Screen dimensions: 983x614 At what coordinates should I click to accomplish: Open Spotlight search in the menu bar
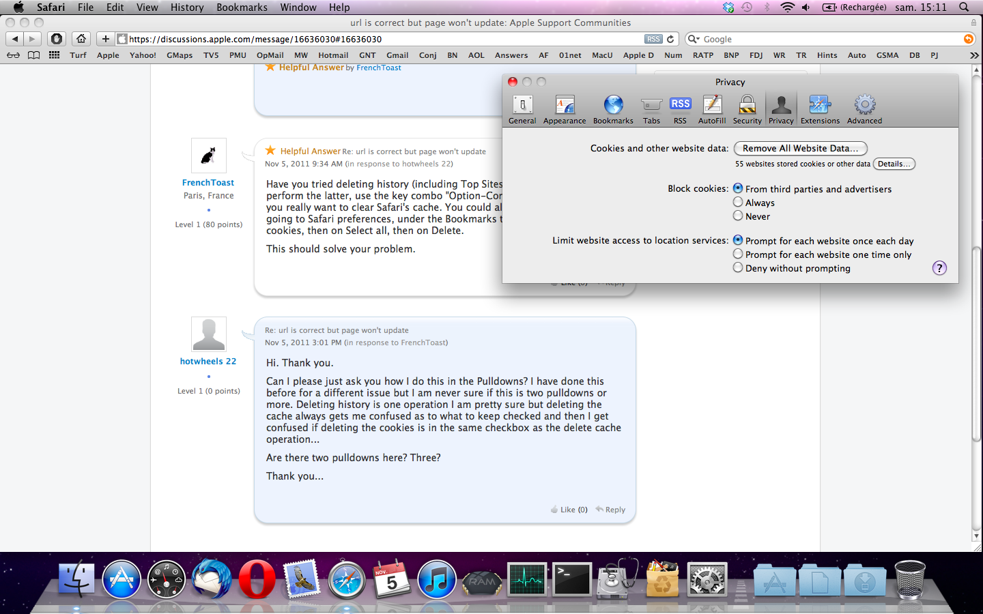(x=964, y=8)
